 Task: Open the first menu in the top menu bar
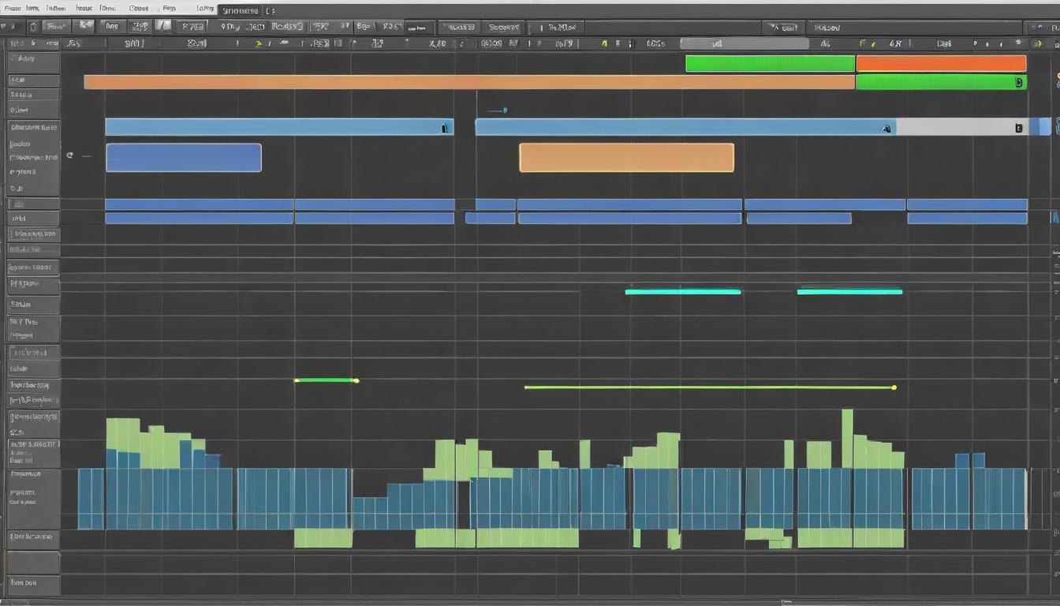click(x=11, y=9)
